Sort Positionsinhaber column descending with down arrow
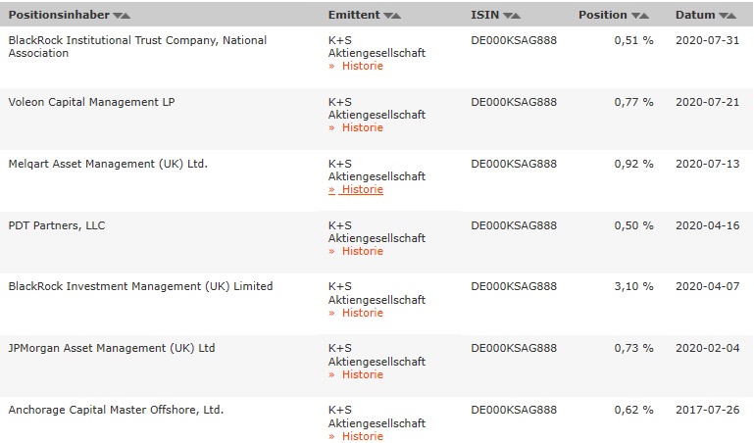The width and height of the screenshot is (754, 443). click(118, 16)
